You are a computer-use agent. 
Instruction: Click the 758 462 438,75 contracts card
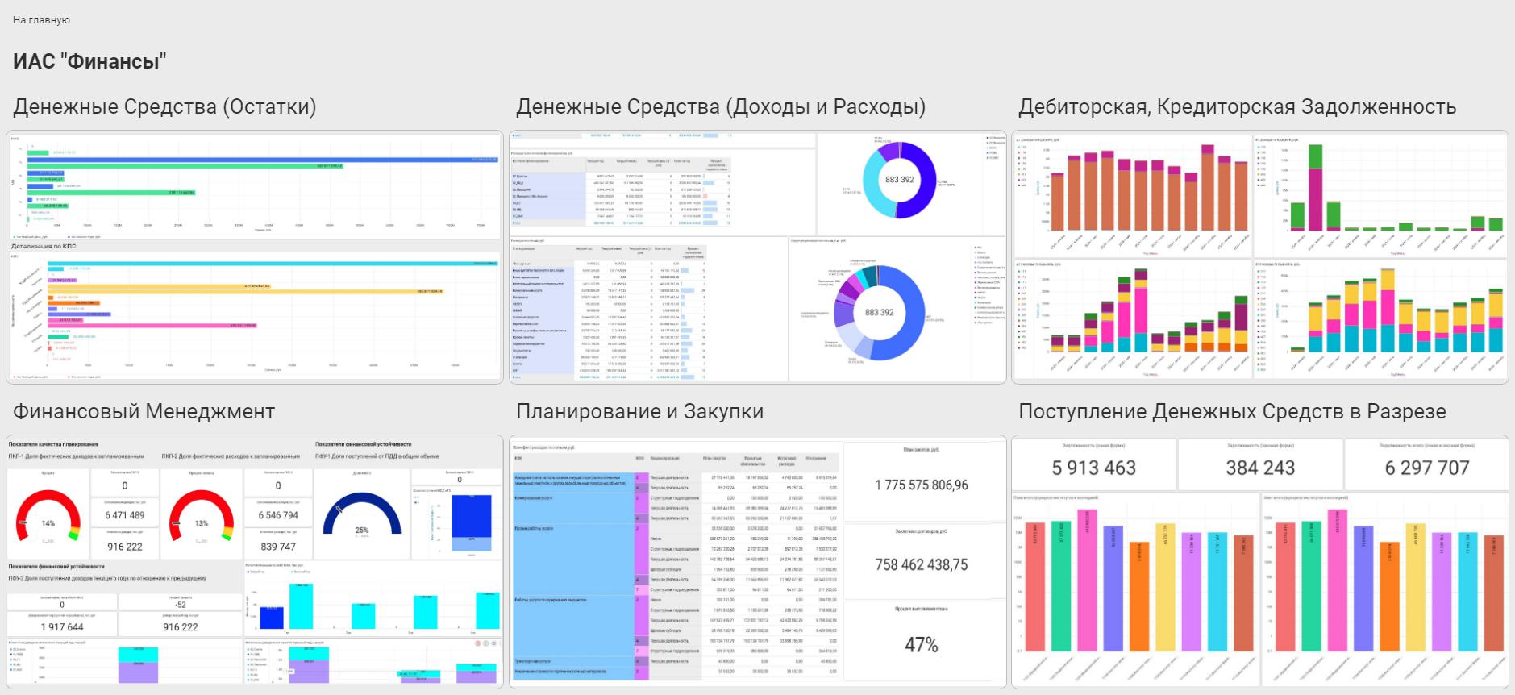[x=921, y=564]
